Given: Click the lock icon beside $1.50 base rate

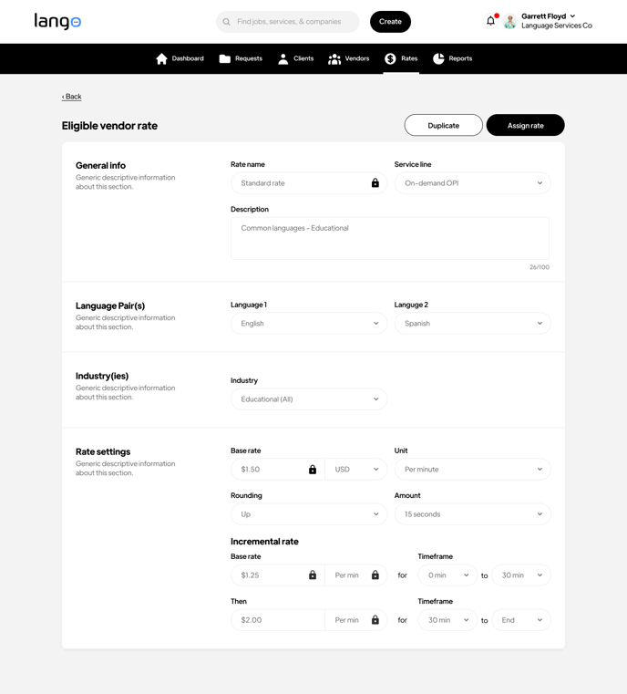Looking at the screenshot, I should (x=313, y=470).
